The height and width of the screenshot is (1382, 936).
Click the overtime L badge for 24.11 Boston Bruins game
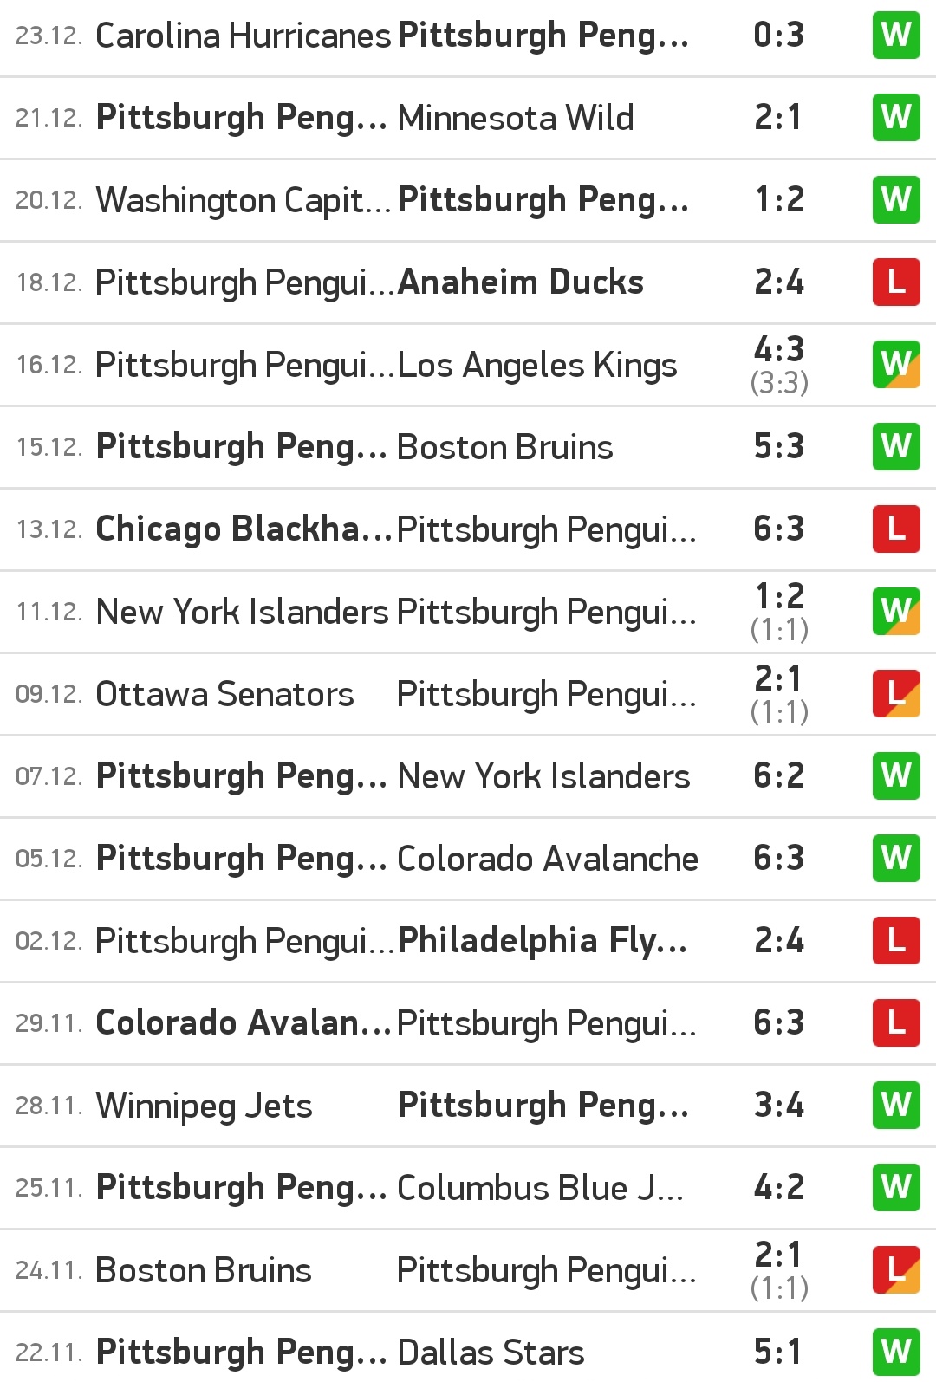(895, 1270)
